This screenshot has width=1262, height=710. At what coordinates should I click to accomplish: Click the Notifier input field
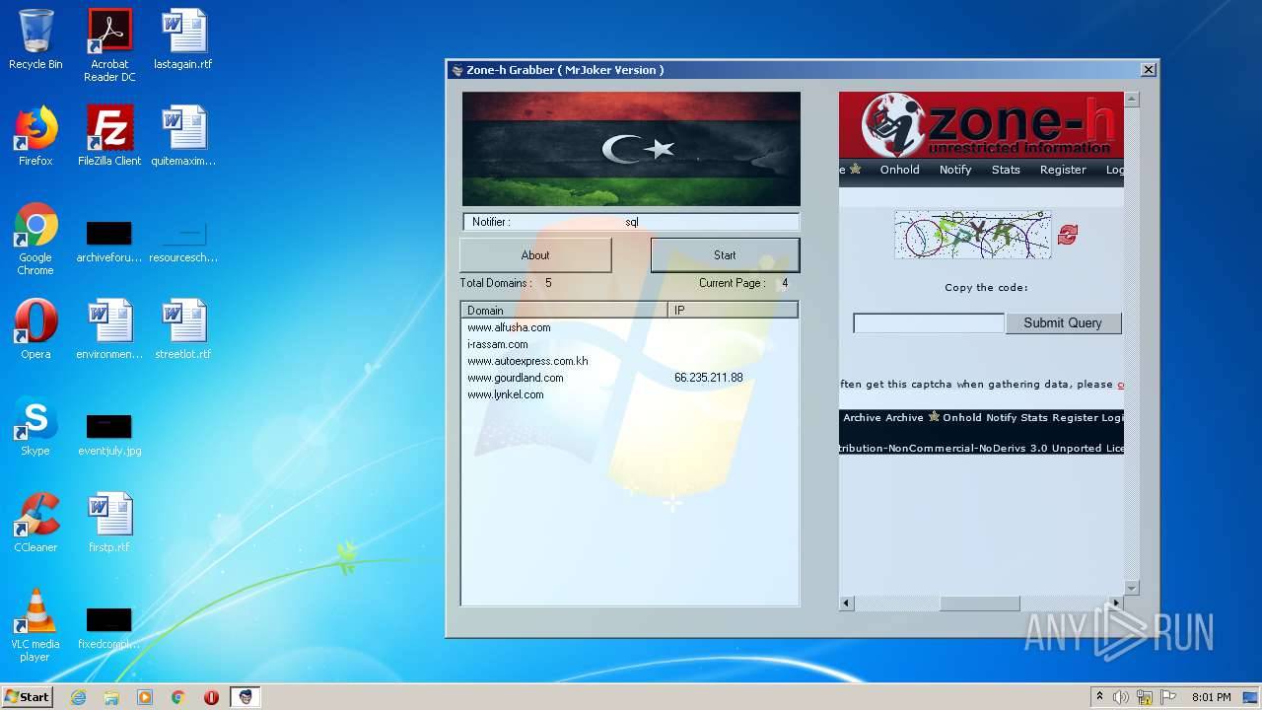(631, 222)
